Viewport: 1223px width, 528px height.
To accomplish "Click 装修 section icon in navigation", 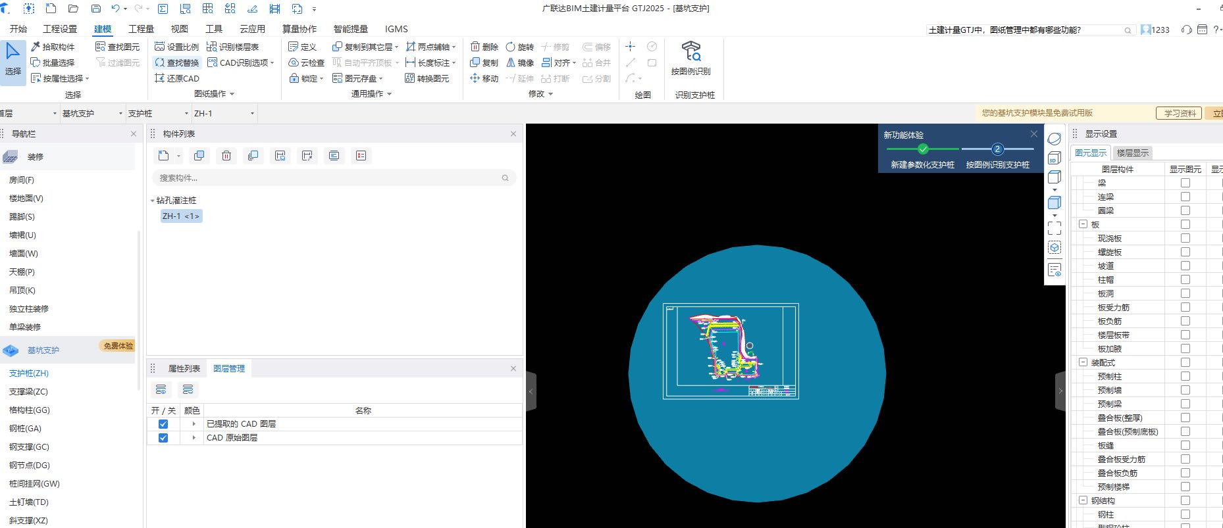I will tap(11, 157).
